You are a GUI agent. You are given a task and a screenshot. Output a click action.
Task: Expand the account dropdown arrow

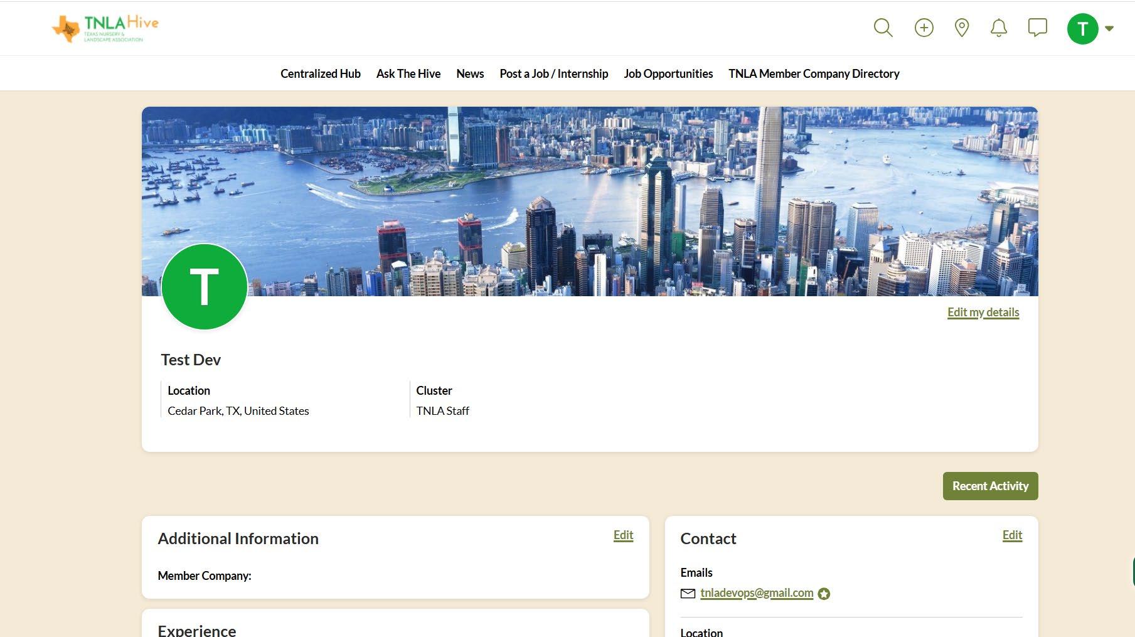pyautogui.click(x=1109, y=28)
